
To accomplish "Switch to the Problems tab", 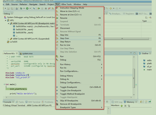I will coord(48,102).
